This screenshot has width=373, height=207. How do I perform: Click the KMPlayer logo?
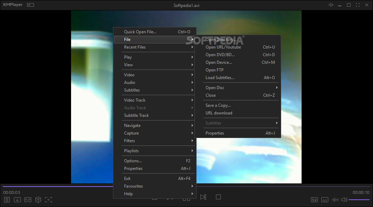(13, 5)
